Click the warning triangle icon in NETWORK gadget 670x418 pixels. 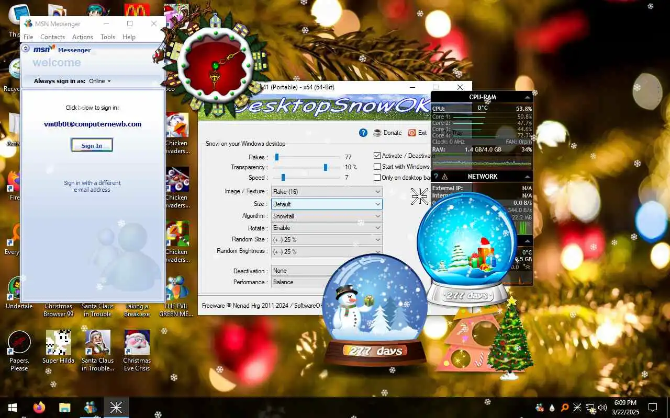click(x=445, y=177)
